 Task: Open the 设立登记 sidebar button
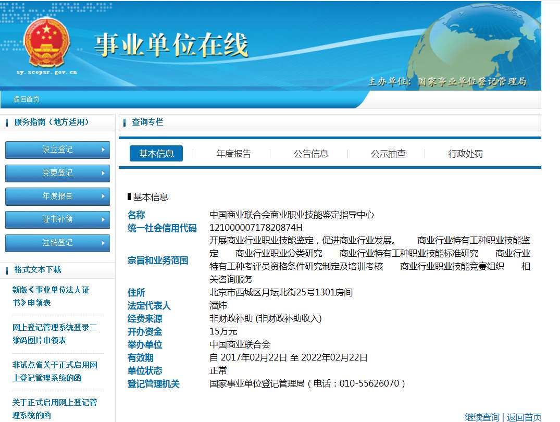click(x=57, y=150)
